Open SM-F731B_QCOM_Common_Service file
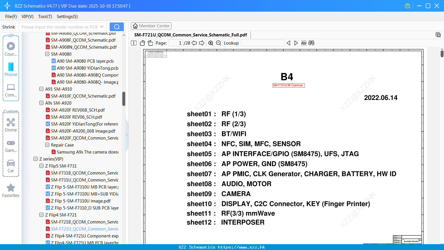This screenshot has width=444, height=250. (x=85, y=173)
